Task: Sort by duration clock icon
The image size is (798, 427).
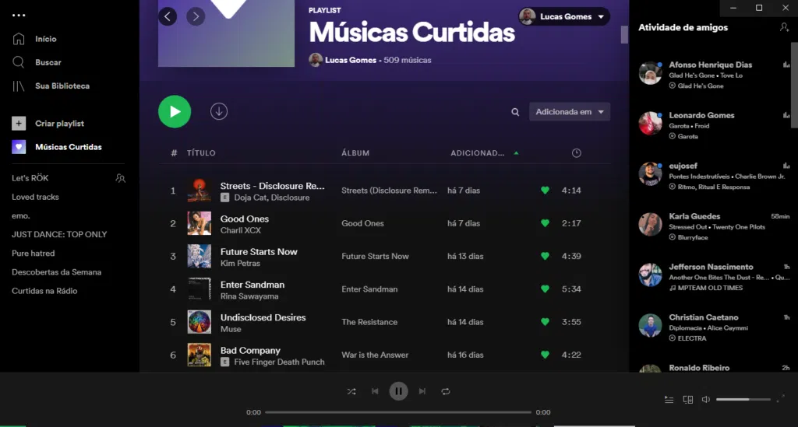Action: [x=576, y=152]
